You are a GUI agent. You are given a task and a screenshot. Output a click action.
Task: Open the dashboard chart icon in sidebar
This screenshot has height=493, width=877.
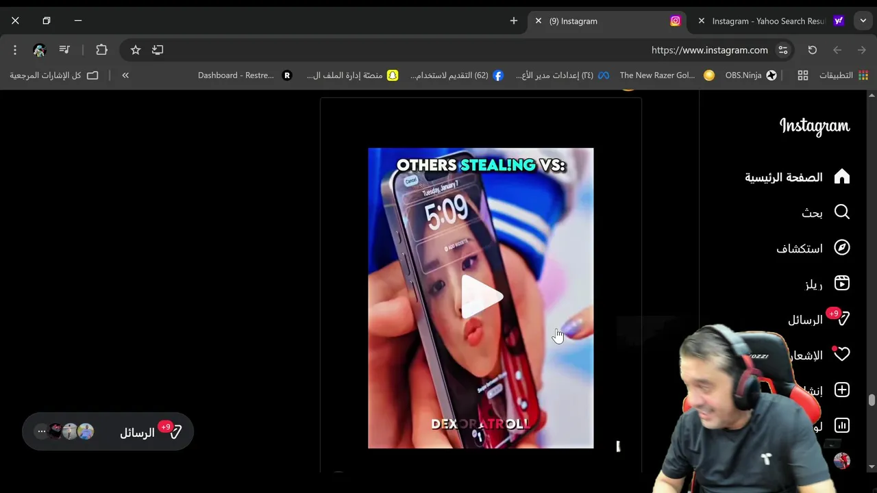point(841,426)
